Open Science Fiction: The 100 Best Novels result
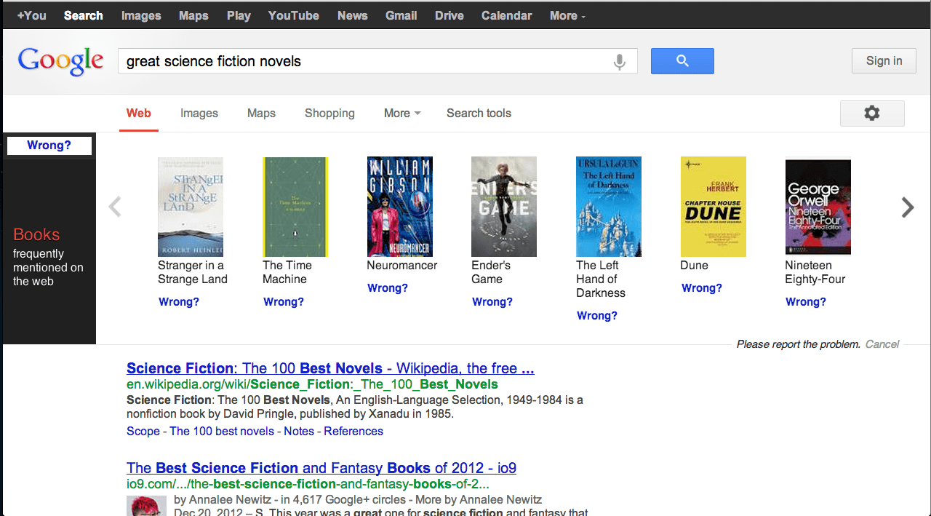931x516 pixels. (330, 368)
